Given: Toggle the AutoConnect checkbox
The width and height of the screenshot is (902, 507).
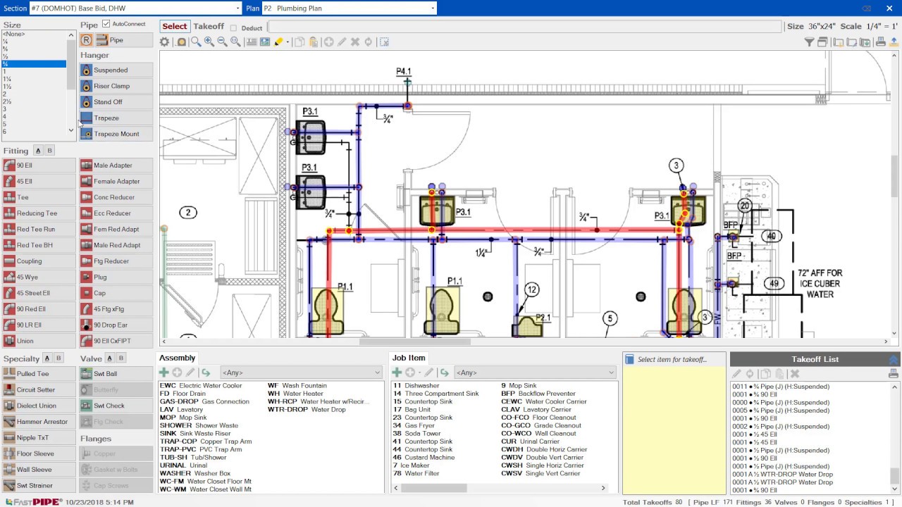Looking at the screenshot, I should pyautogui.click(x=106, y=24).
